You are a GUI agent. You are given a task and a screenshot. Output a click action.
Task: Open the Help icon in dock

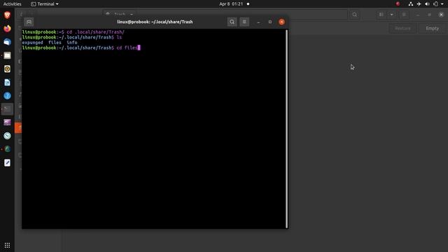click(7, 96)
